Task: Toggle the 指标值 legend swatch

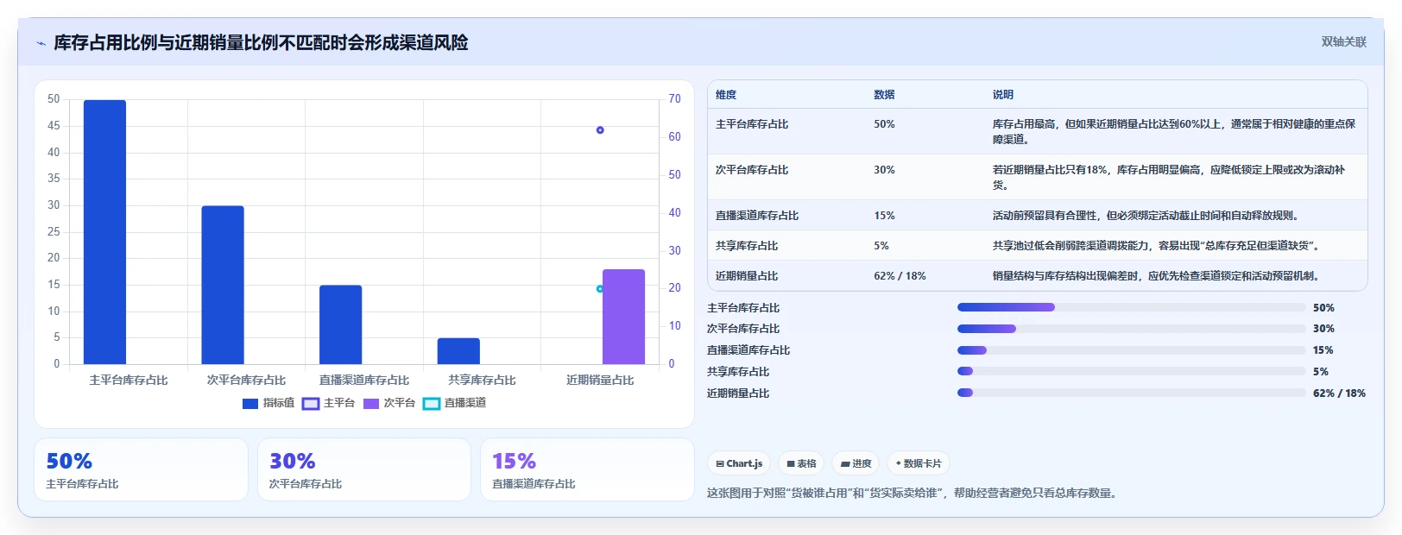Action: 250,403
